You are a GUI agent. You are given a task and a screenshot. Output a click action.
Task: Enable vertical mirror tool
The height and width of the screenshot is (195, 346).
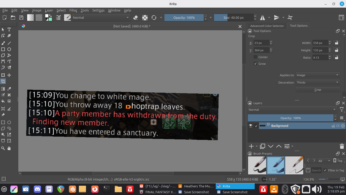coord(277,18)
